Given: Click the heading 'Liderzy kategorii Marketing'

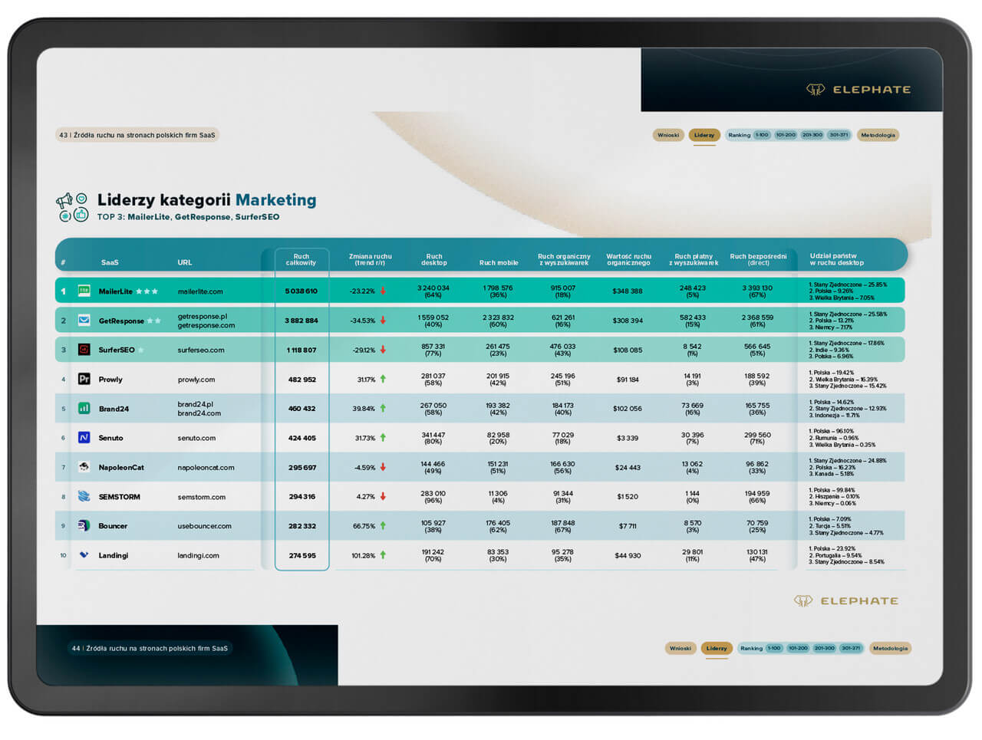Looking at the screenshot, I should pos(206,200).
